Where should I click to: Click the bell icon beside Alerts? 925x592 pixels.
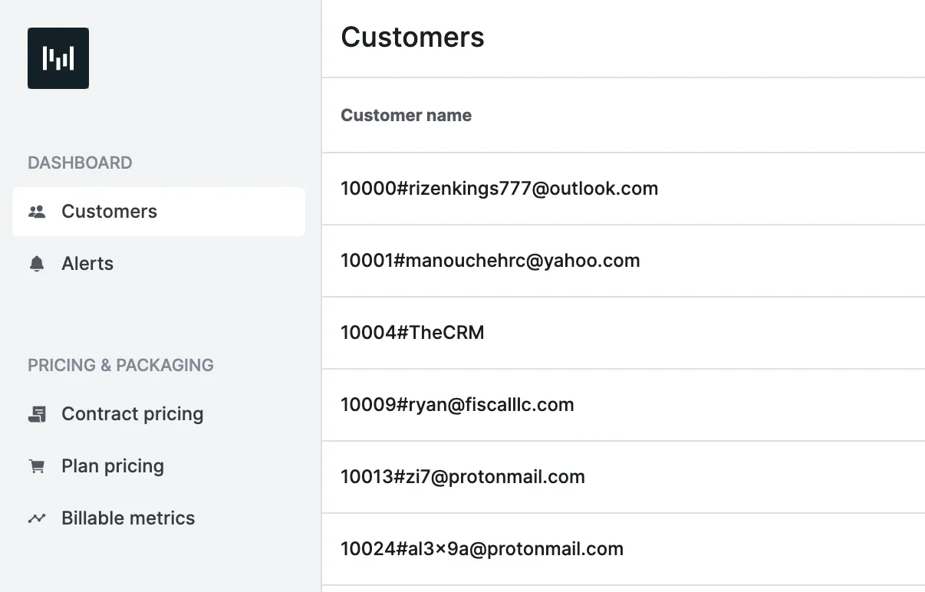coord(37,264)
